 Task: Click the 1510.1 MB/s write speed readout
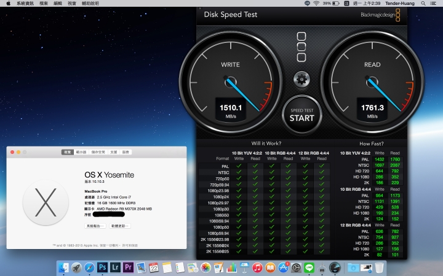tap(231, 111)
